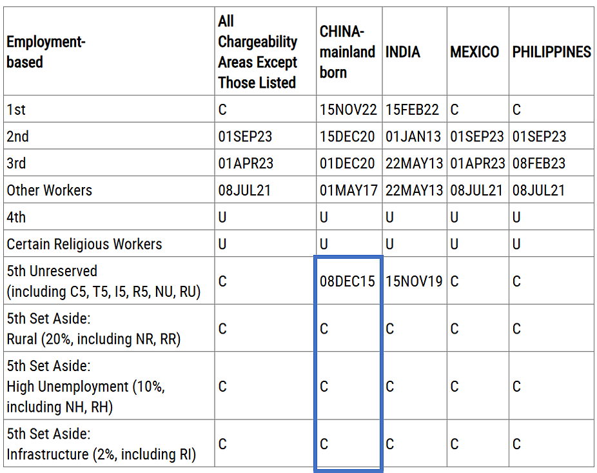Select 15DEC20 in the China 2nd row
The width and height of the screenshot is (597, 473).
point(347,136)
